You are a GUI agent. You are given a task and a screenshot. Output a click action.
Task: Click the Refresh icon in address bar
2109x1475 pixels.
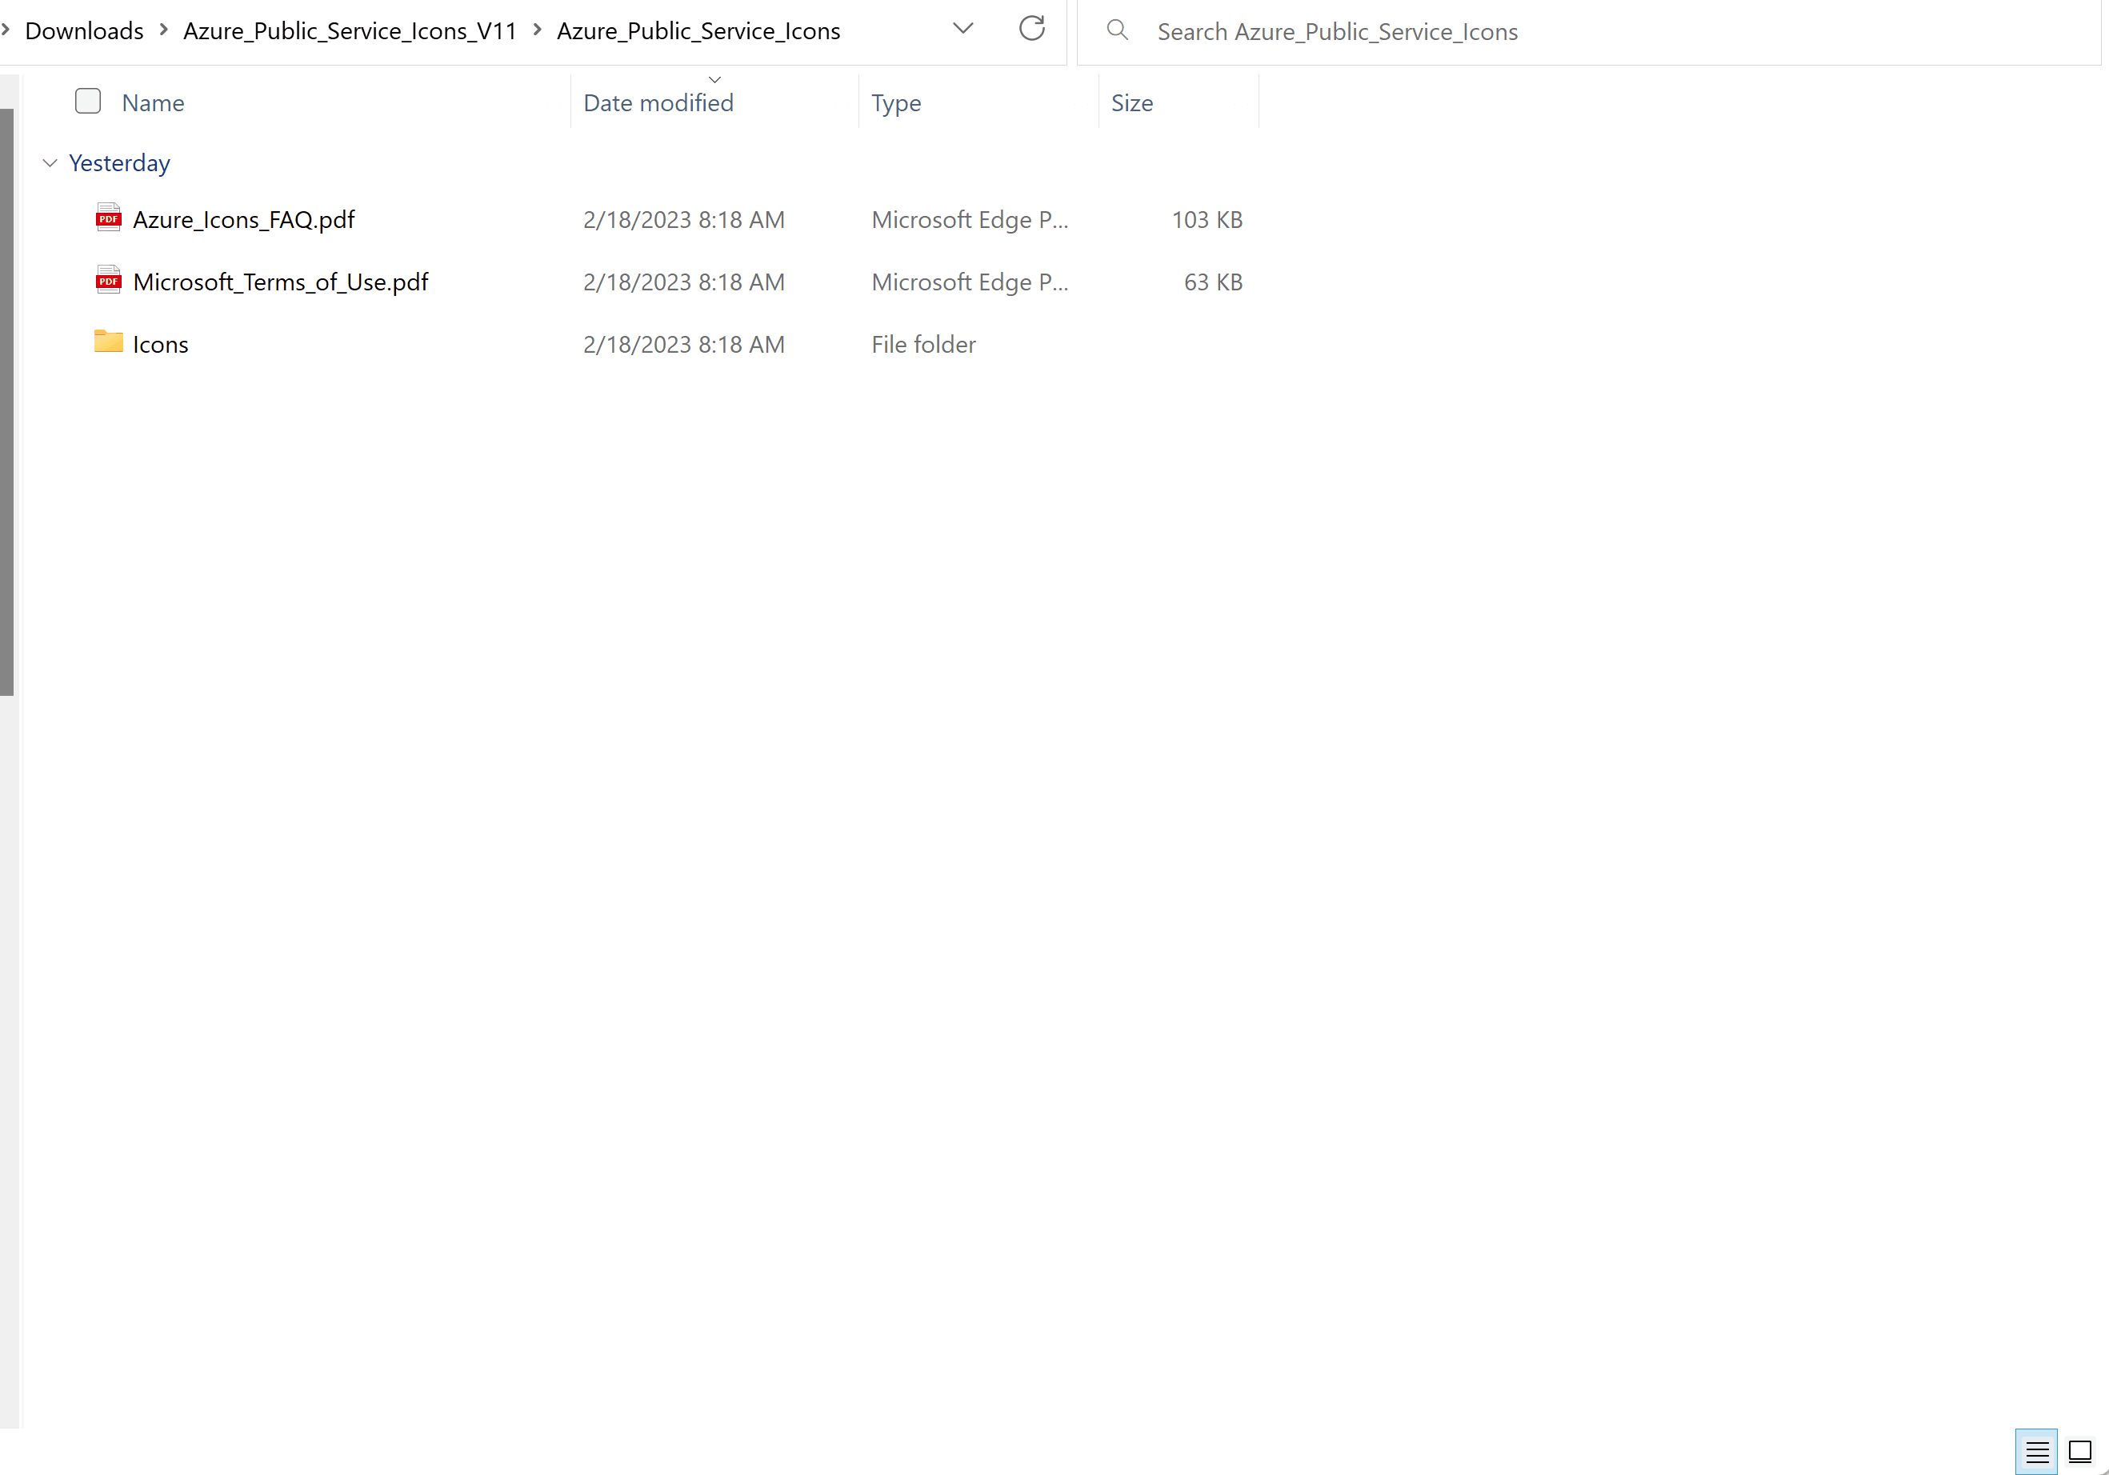tap(1031, 30)
